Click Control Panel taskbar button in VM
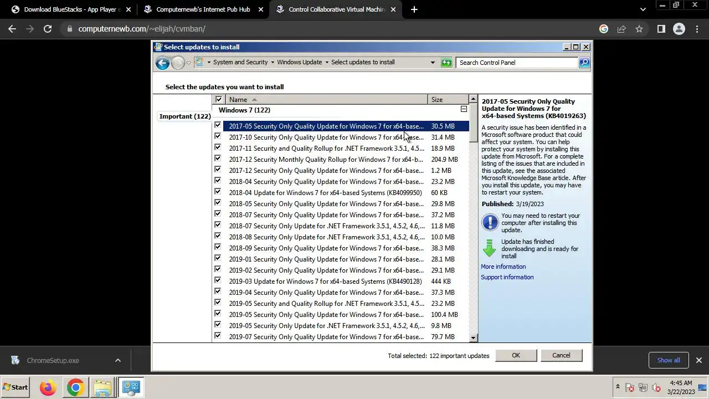This screenshot has height=399, width=709. pyautogui.click(x=131, y=387)
